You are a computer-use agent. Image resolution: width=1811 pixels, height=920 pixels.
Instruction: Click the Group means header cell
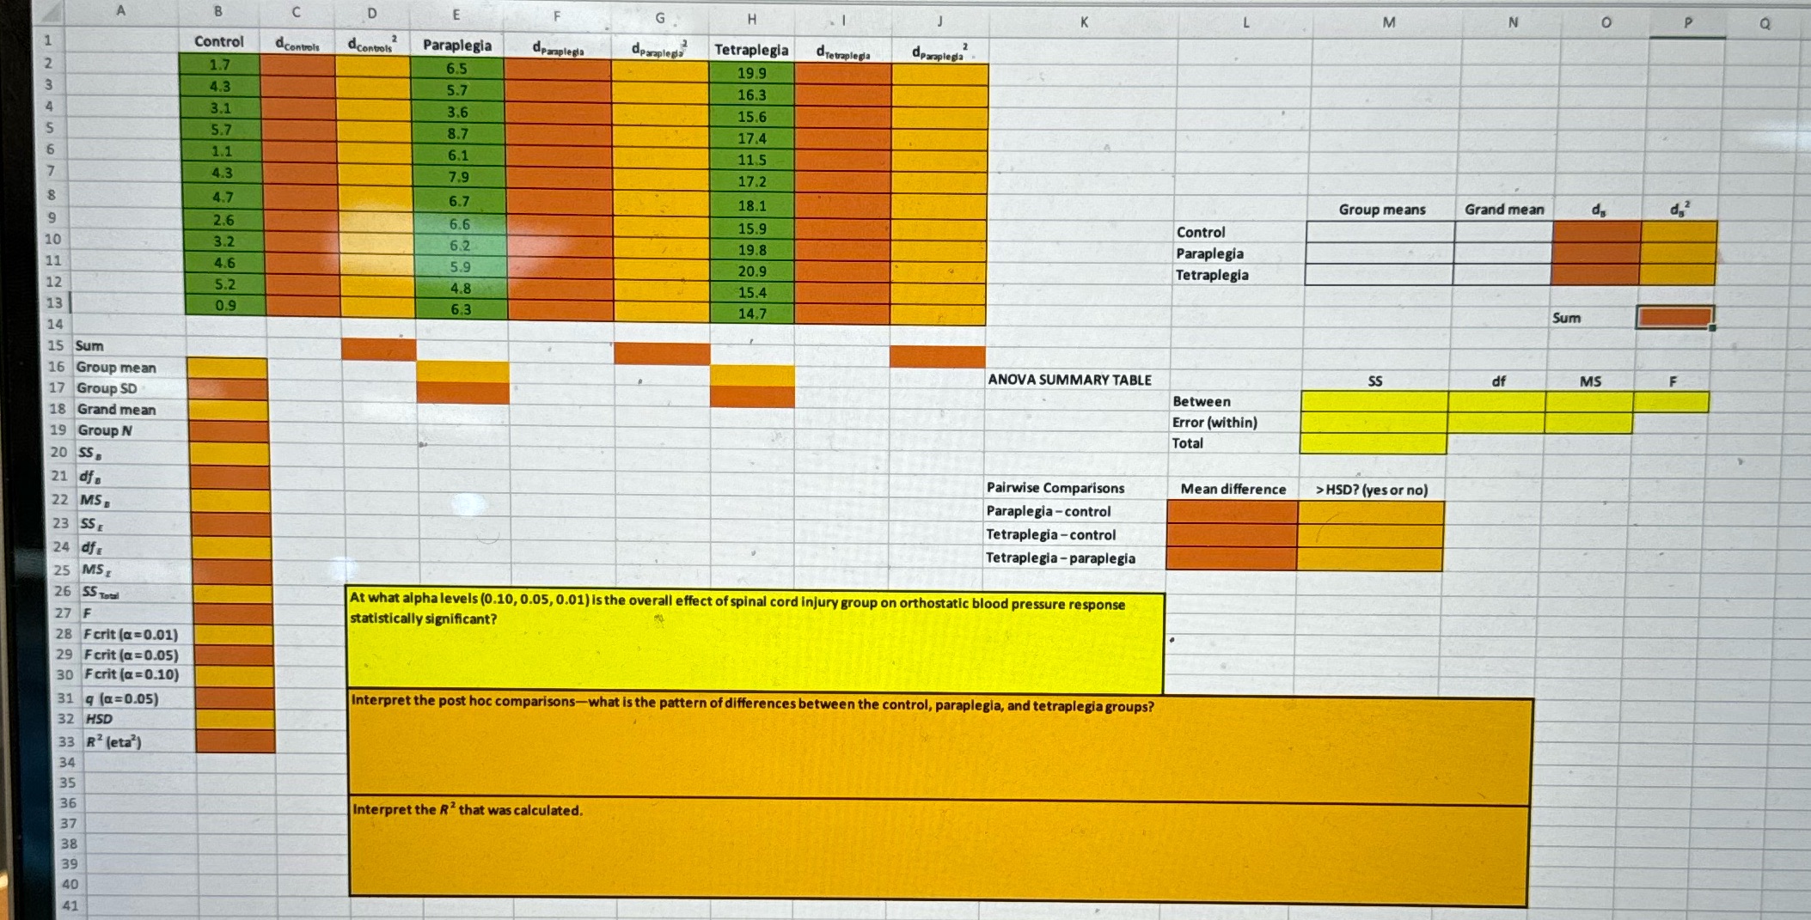(x=1382, y=210)
